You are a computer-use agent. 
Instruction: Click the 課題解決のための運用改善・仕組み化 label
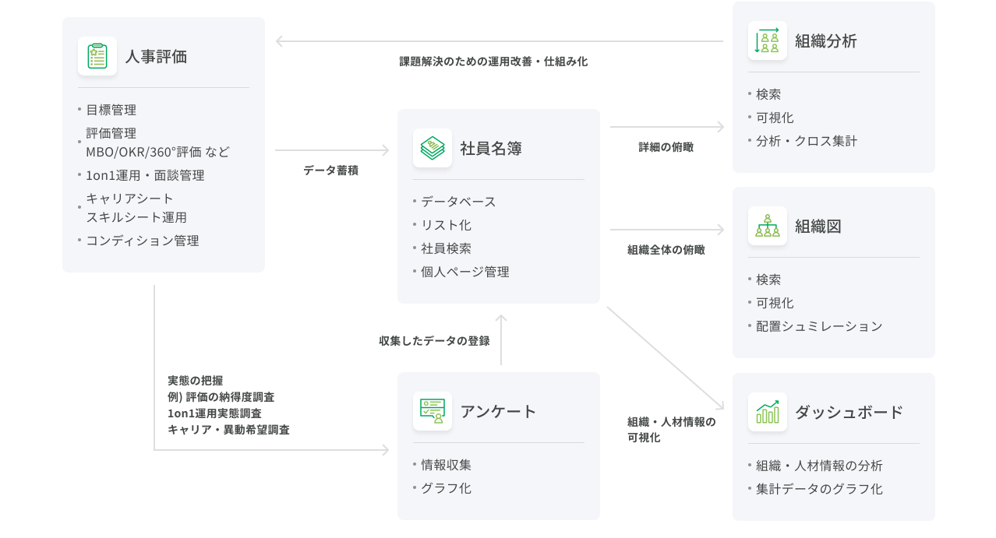pos(493,62)
